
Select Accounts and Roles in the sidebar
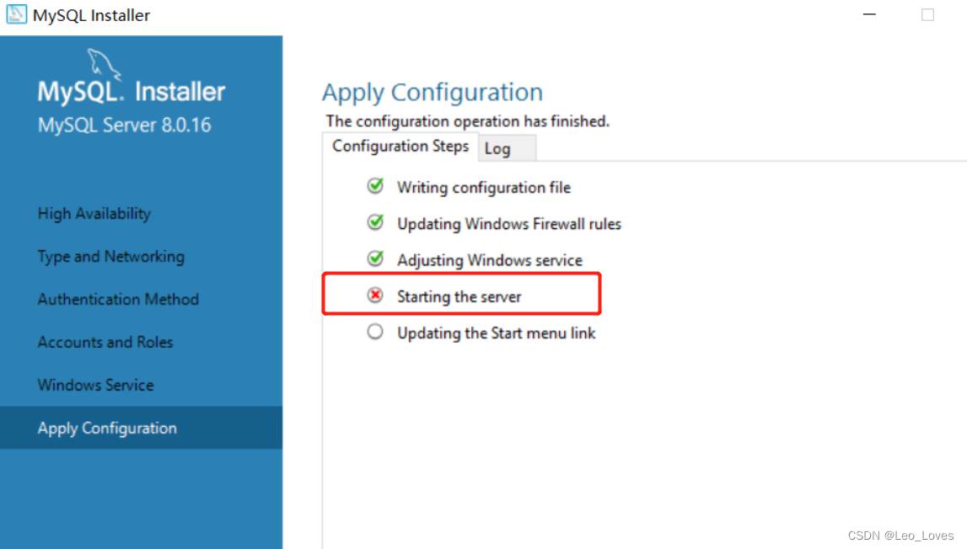point(105,342)
